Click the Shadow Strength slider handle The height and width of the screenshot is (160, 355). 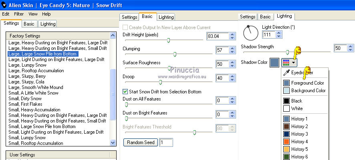point(287,52)
